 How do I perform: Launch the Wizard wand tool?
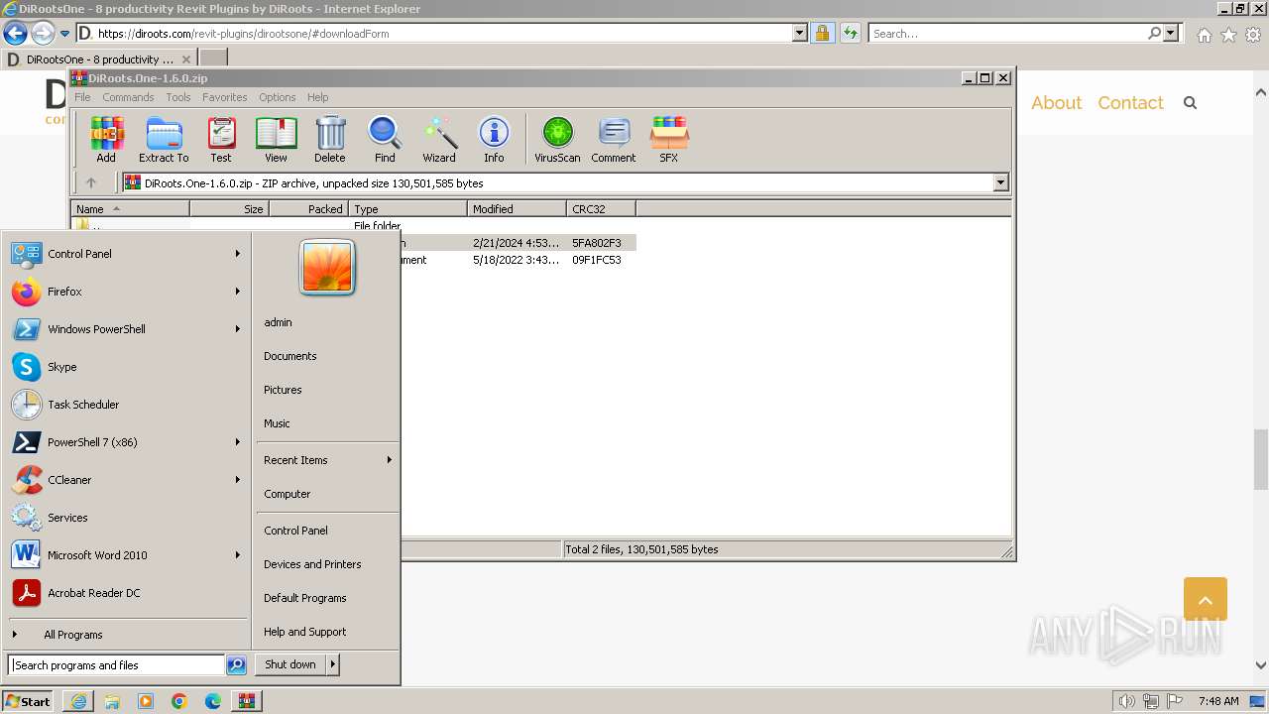coord(439,139)
